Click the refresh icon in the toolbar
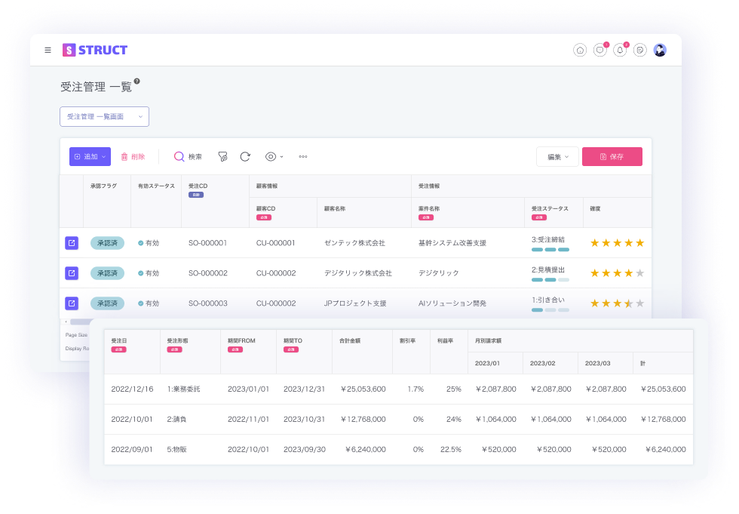The width and height of the screenshot is (739, 514). coord(245,157)
